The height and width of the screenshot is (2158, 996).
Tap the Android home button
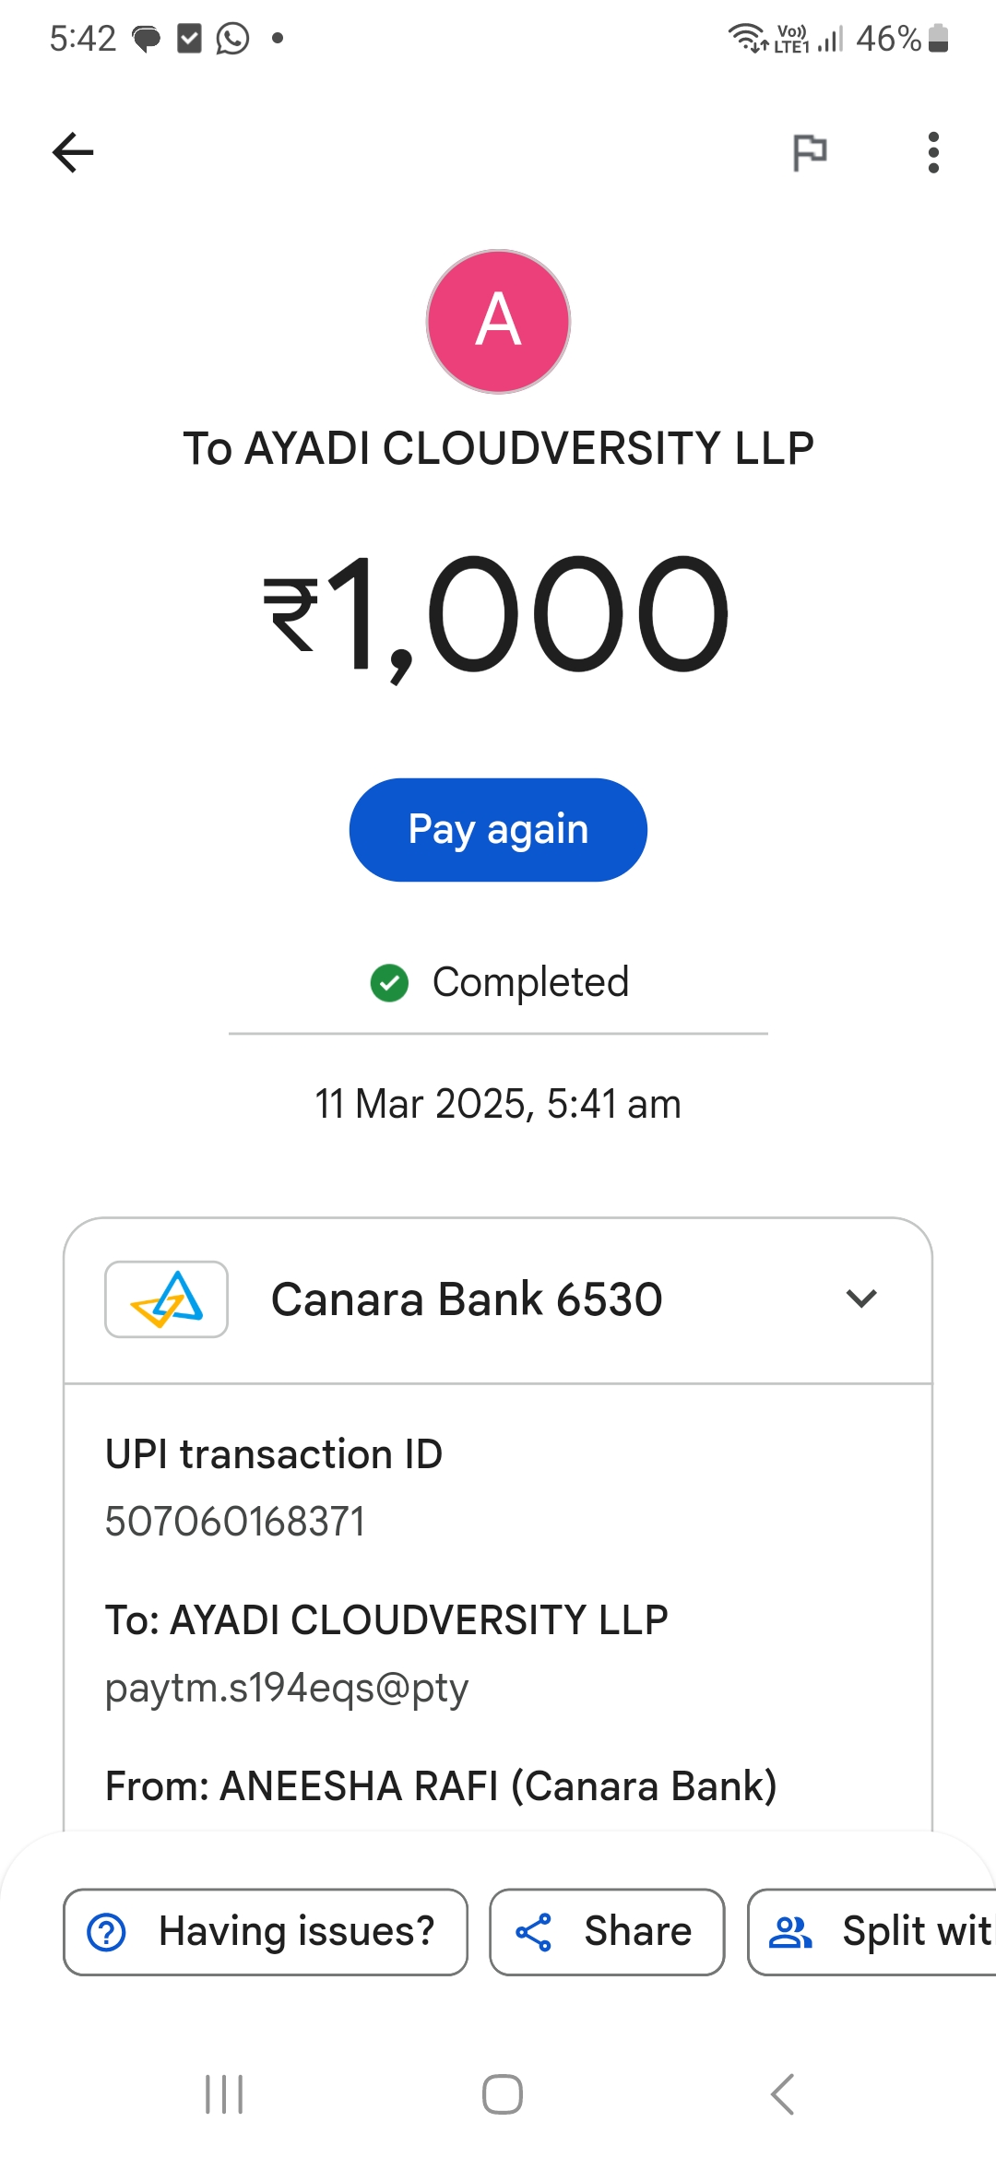pos(503,2094)
